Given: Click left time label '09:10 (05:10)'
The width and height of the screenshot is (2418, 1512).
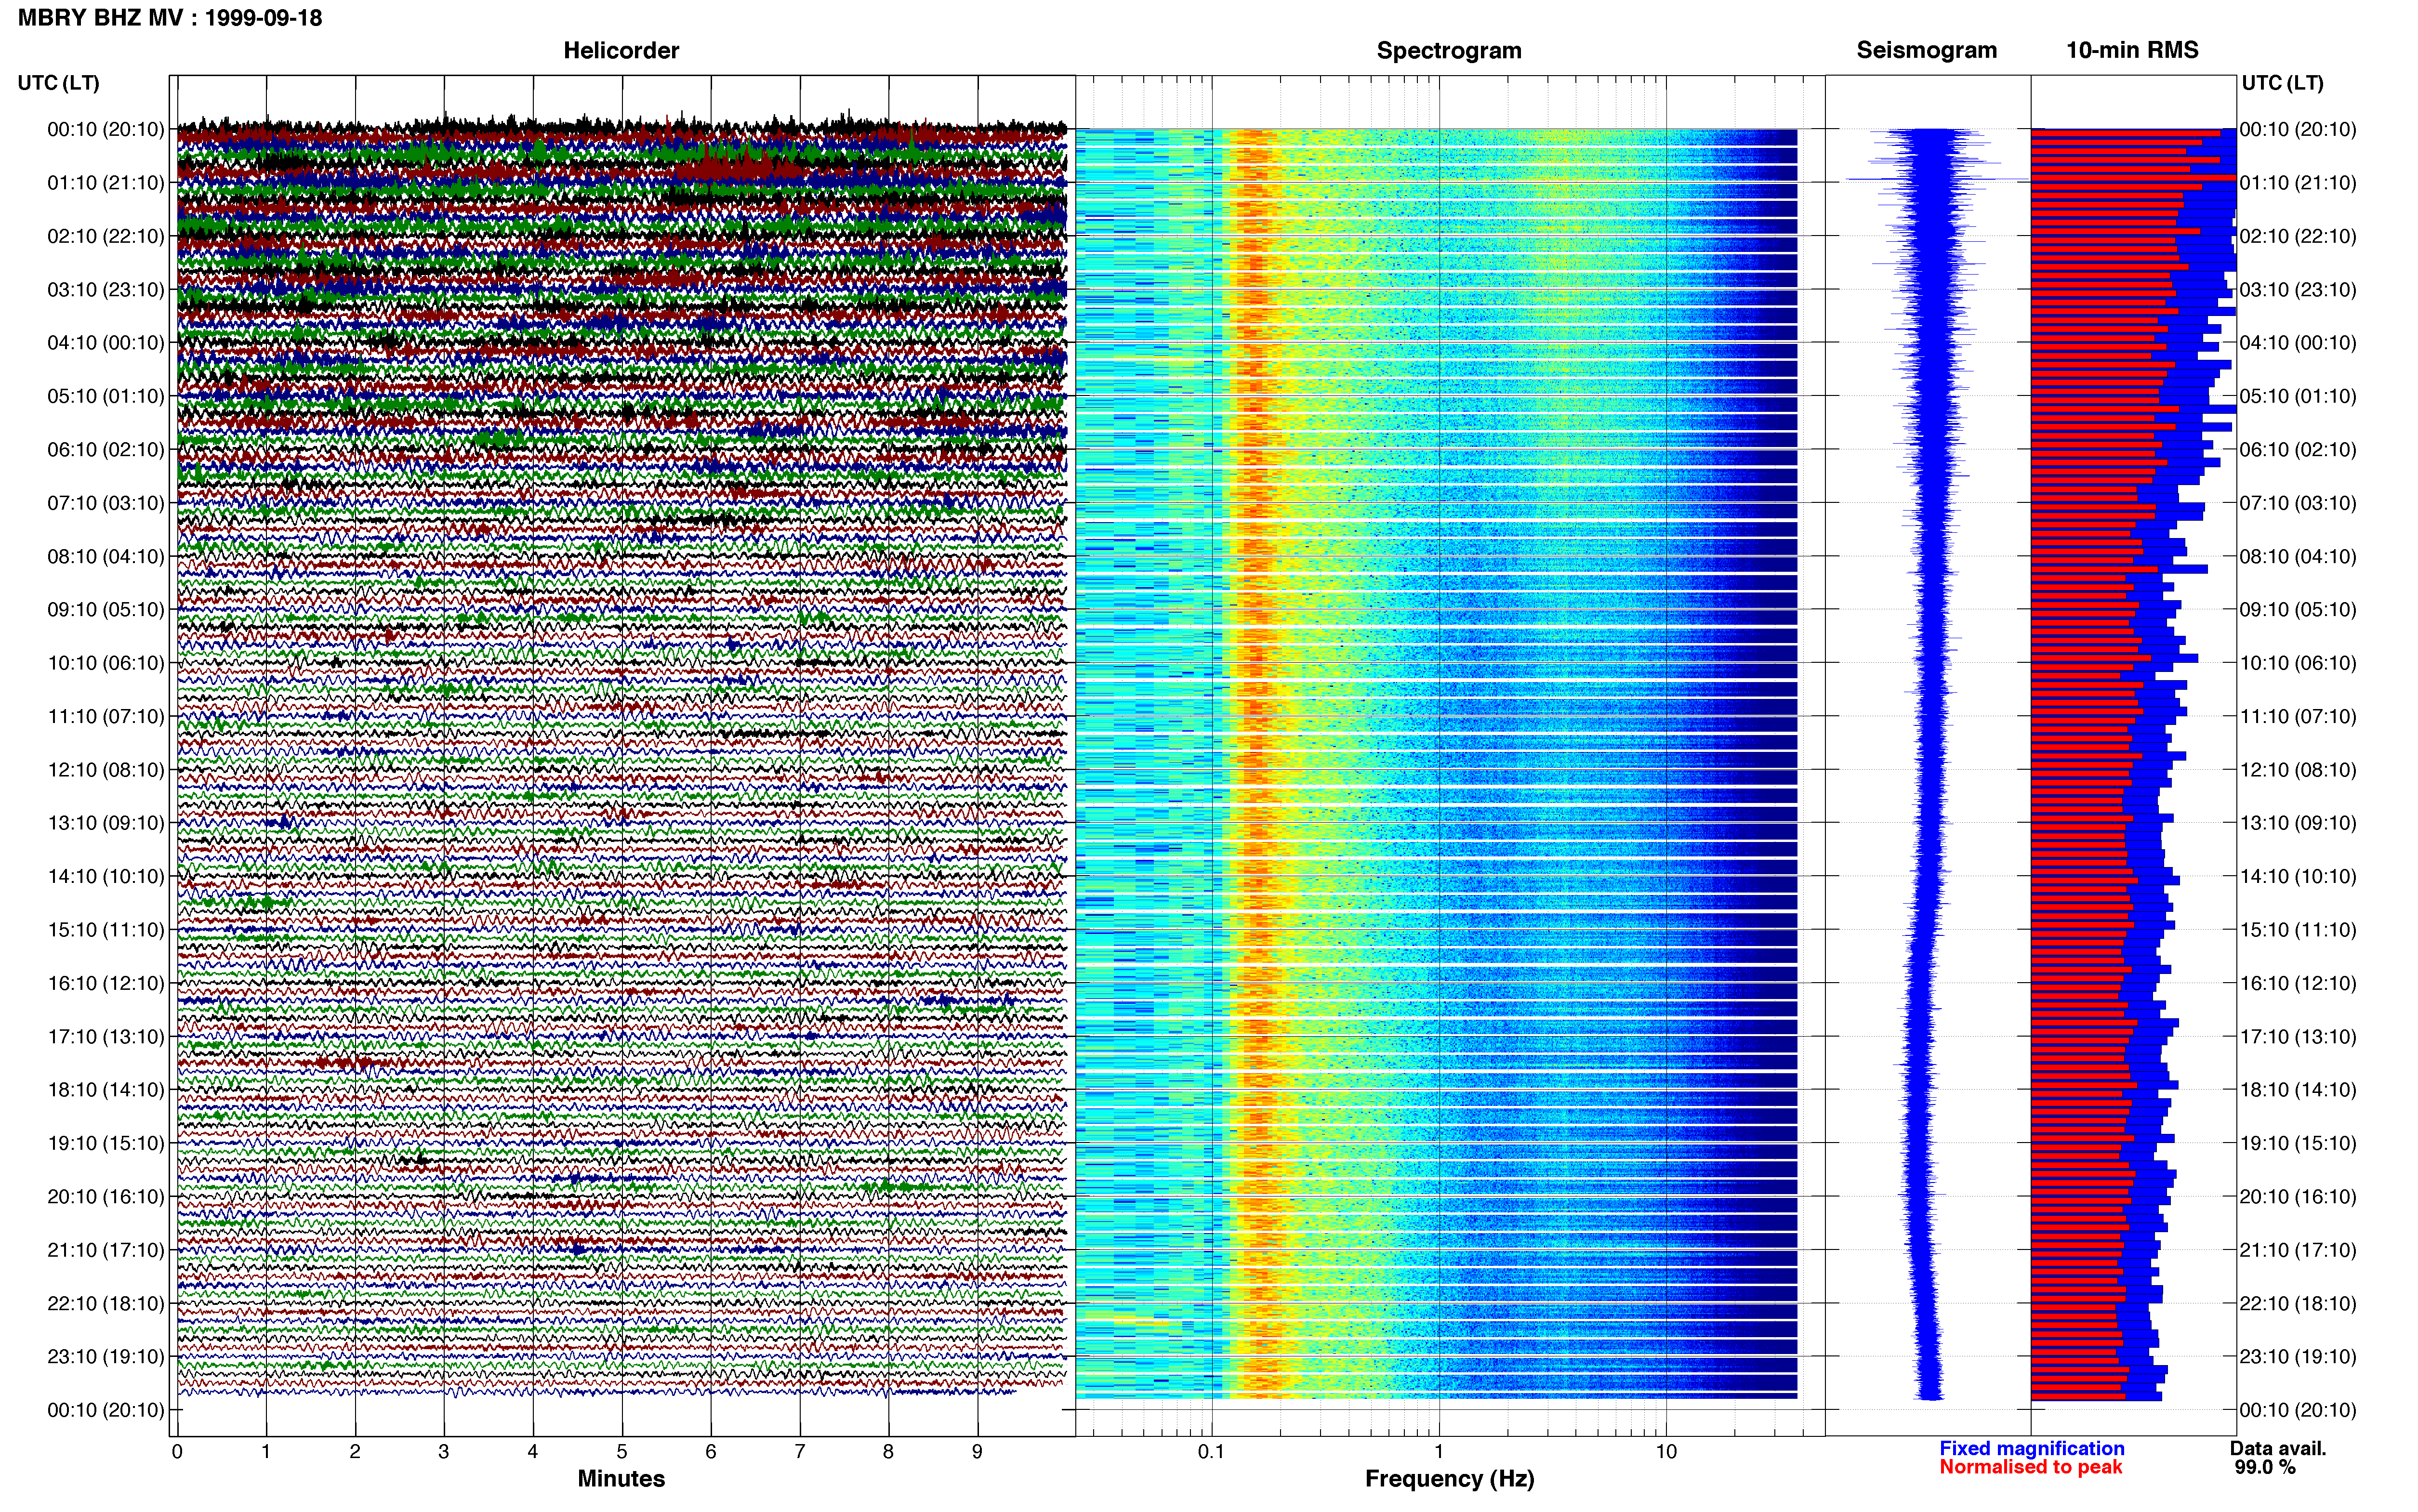Looking at the screenshot, I should point(106,610).
